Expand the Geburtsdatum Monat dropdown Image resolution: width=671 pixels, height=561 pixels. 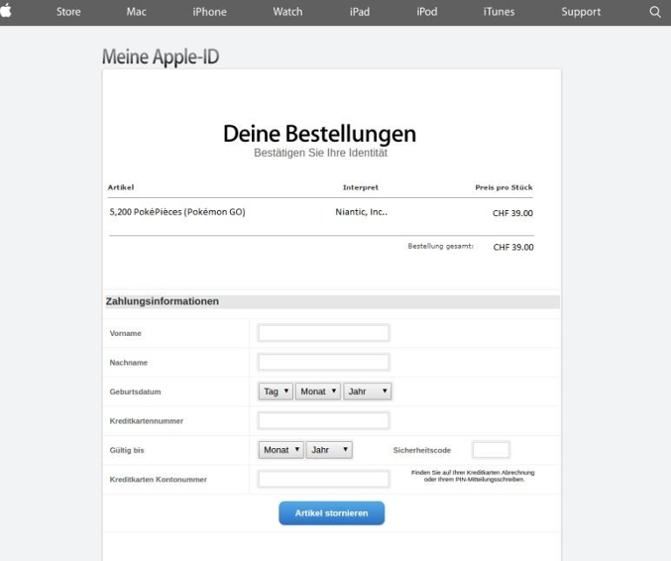pyautogui.click(x=318, y=392)
